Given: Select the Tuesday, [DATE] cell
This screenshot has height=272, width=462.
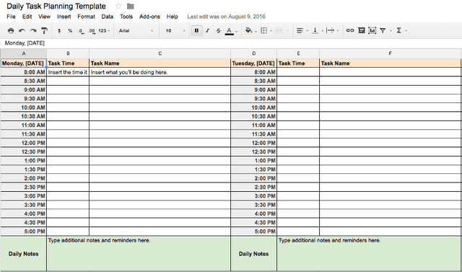Looking at the screenshot, I should click(x=253, y=63).
